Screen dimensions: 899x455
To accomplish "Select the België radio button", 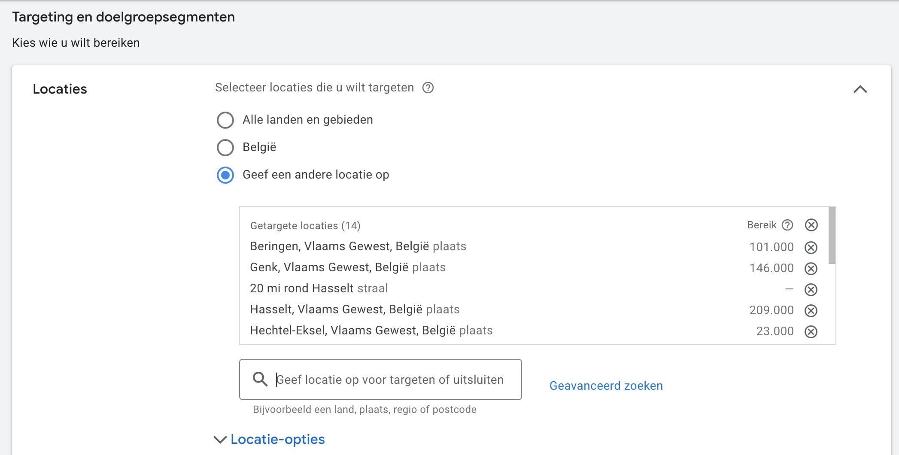I will [225, 148].
